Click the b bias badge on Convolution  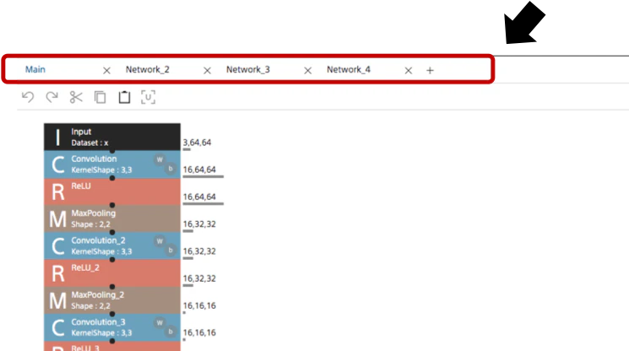[171, 169]
